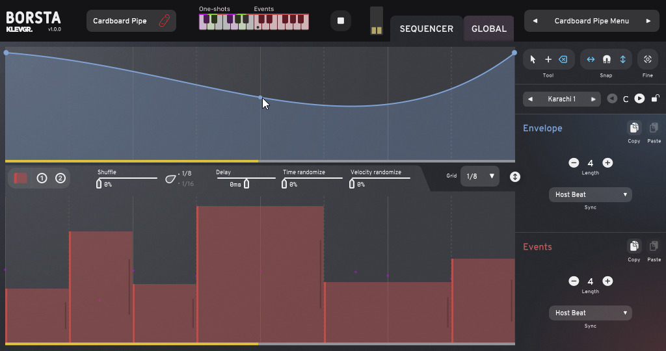Image resolution: width=666 pixels, height=351 pixels.
Task: Click the Time randomize slider handle
Action: coord(284,184)
